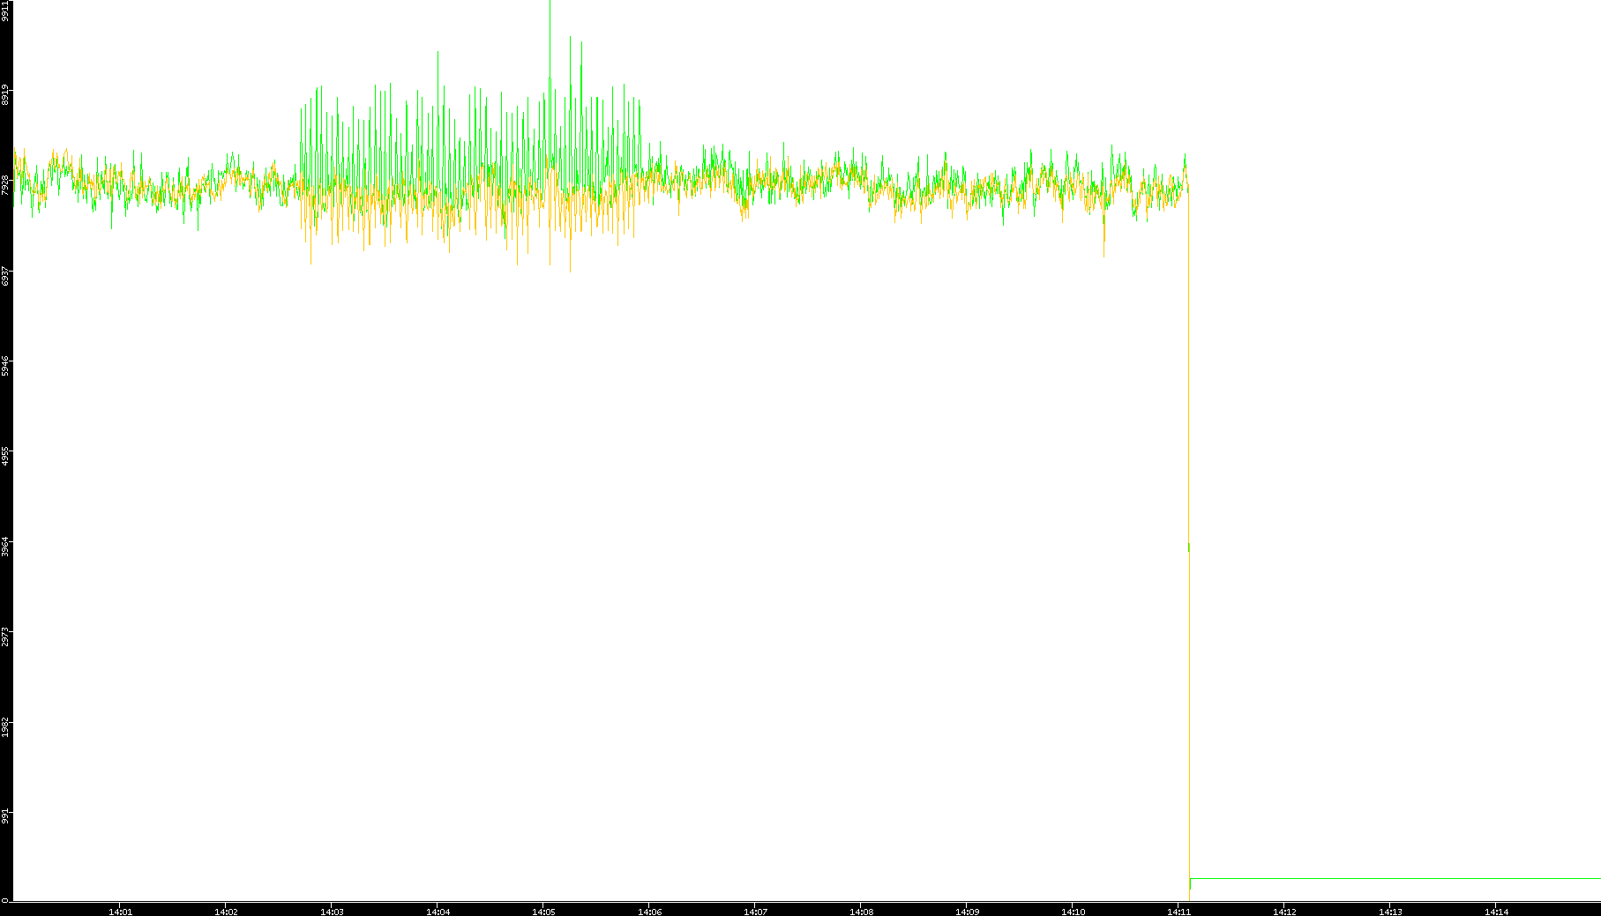Screen dimensions: 1601x916
Task: Click the 14:09 time axis label
Action: 967,912
